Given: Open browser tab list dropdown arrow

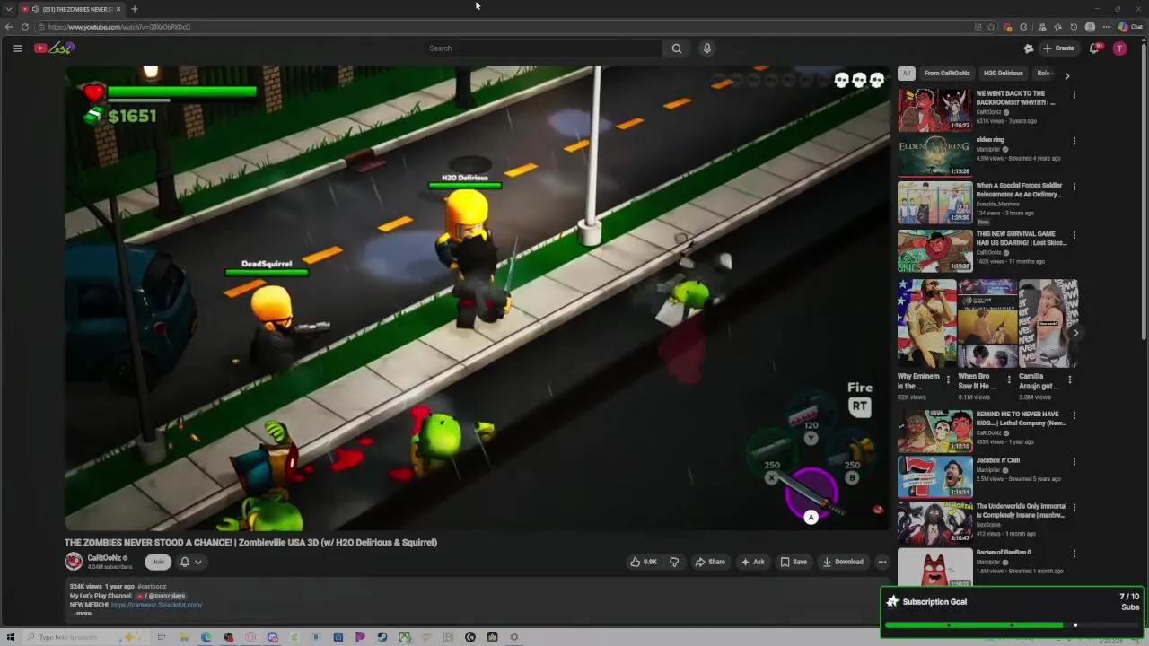Looking at the screenshot, I should tap(9, 9).
